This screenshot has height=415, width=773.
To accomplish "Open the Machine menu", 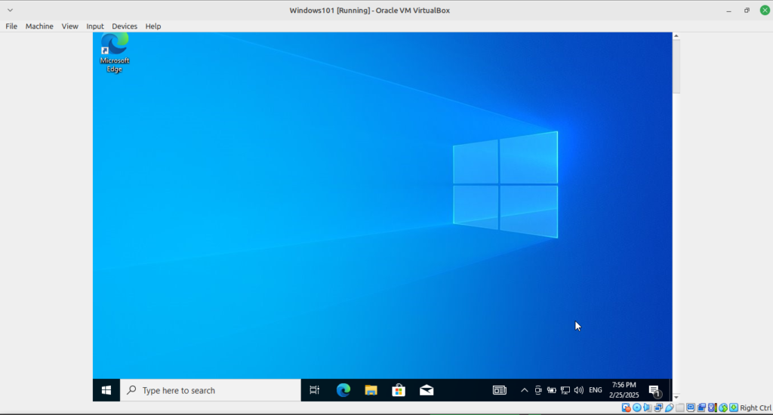I will point(39,26).
